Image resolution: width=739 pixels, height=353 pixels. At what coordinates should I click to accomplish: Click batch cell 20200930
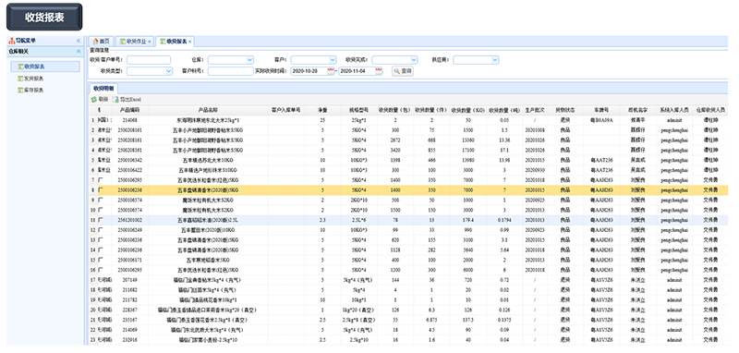click(x=536, y=170)
